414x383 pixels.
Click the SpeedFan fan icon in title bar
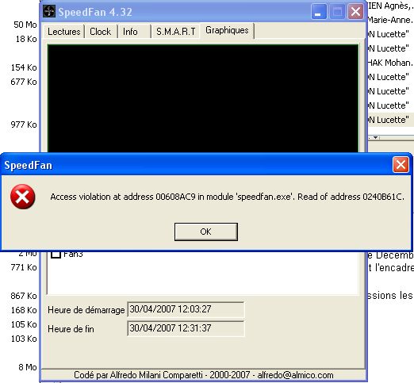(x=49, y=11)
